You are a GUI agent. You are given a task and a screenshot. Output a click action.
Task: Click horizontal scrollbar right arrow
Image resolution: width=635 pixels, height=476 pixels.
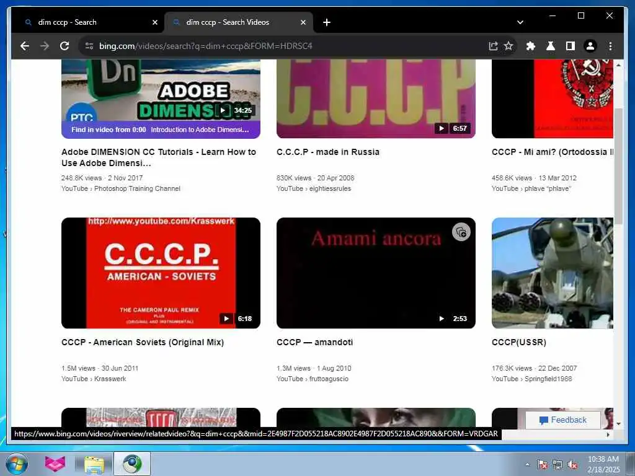coord(608,434)
